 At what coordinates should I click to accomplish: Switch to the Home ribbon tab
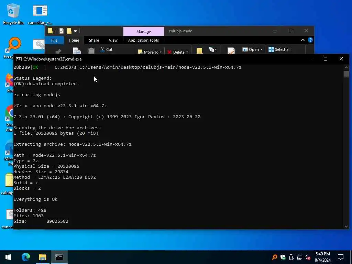[x=74, y=40]
